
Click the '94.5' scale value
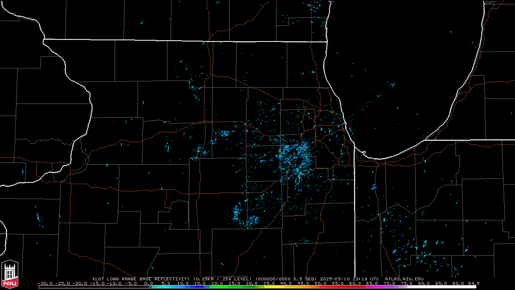(x=474, y=283)
